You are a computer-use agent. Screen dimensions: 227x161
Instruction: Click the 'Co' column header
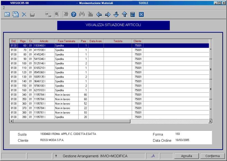(x=30, y=41)
